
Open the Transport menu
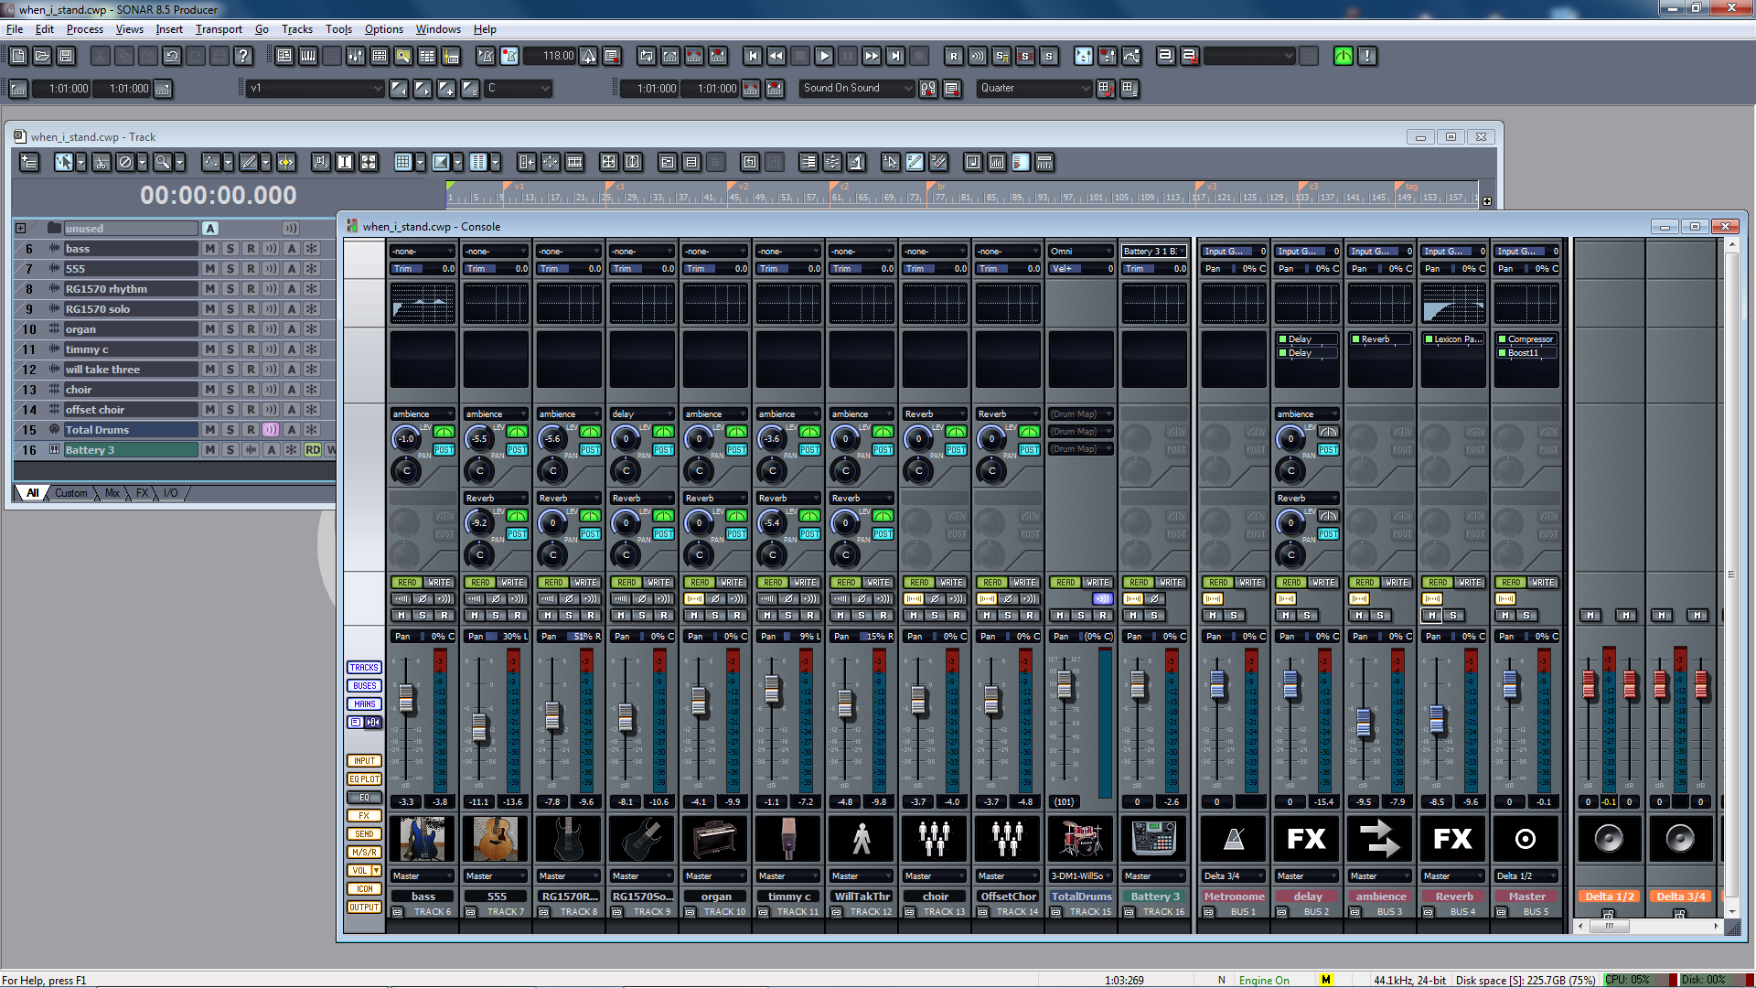(219, 29)
